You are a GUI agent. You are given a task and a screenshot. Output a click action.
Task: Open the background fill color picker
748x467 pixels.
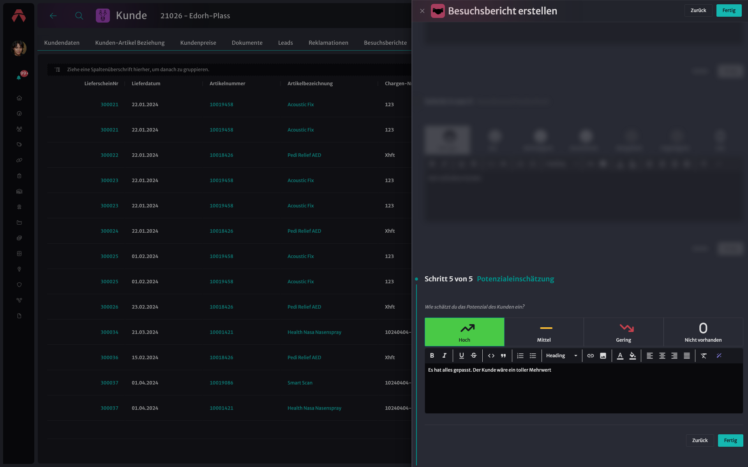pyautogui.click(x=633, y=356)
